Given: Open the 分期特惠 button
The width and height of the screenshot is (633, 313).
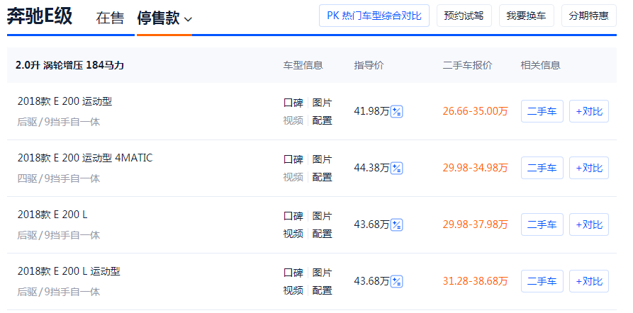Looking at the screenshot, I should coord(589,16).
